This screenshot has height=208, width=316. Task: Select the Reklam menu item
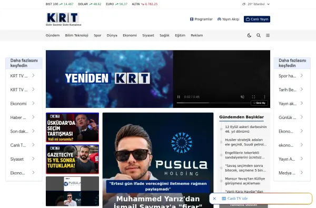click(x=197, y=35)
